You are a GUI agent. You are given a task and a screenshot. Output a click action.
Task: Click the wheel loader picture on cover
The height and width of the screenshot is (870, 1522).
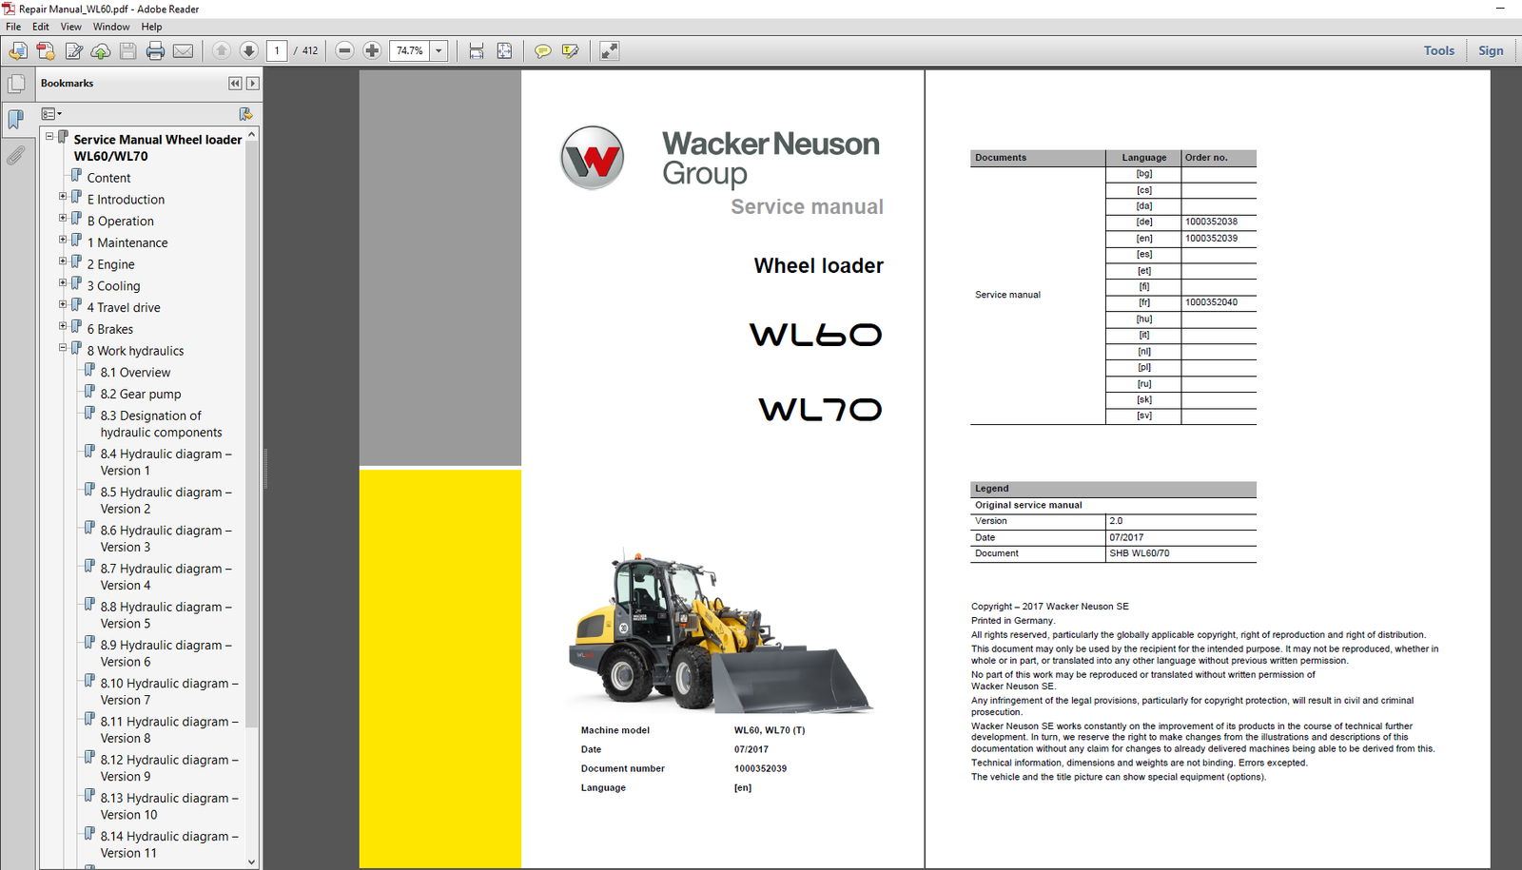[720, 631]
